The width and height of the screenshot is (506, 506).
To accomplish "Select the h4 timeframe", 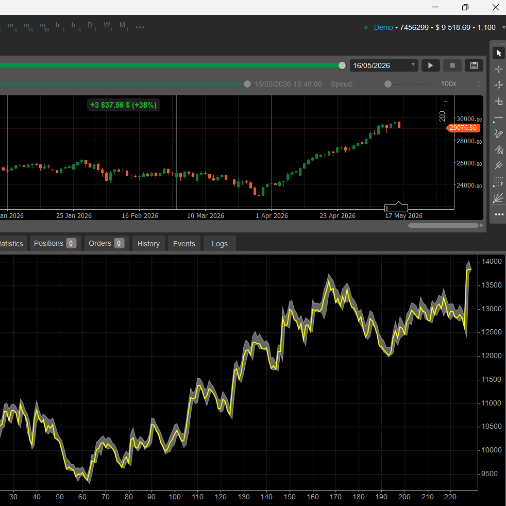I will (x=76, y=26).
